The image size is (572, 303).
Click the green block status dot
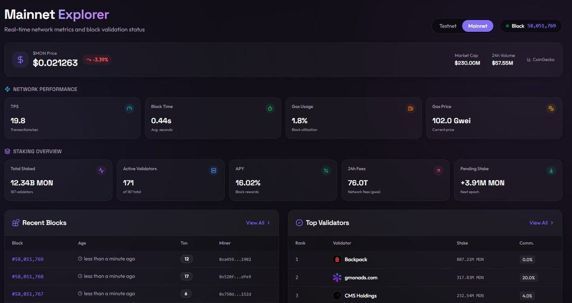click(507, 26)
